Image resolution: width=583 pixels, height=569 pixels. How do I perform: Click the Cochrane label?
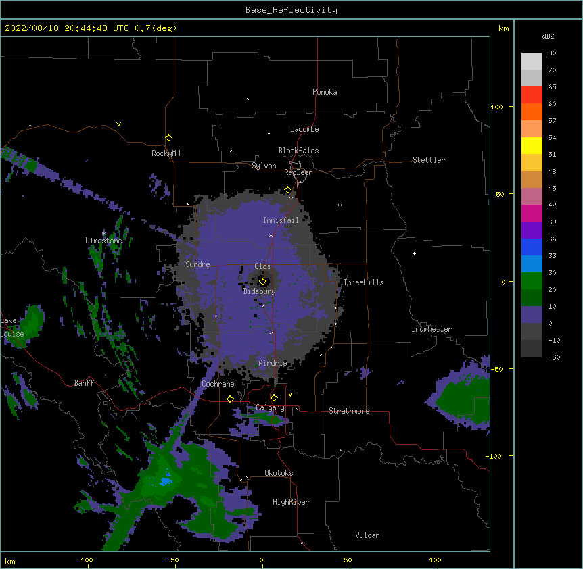click(x=218, y=384)
